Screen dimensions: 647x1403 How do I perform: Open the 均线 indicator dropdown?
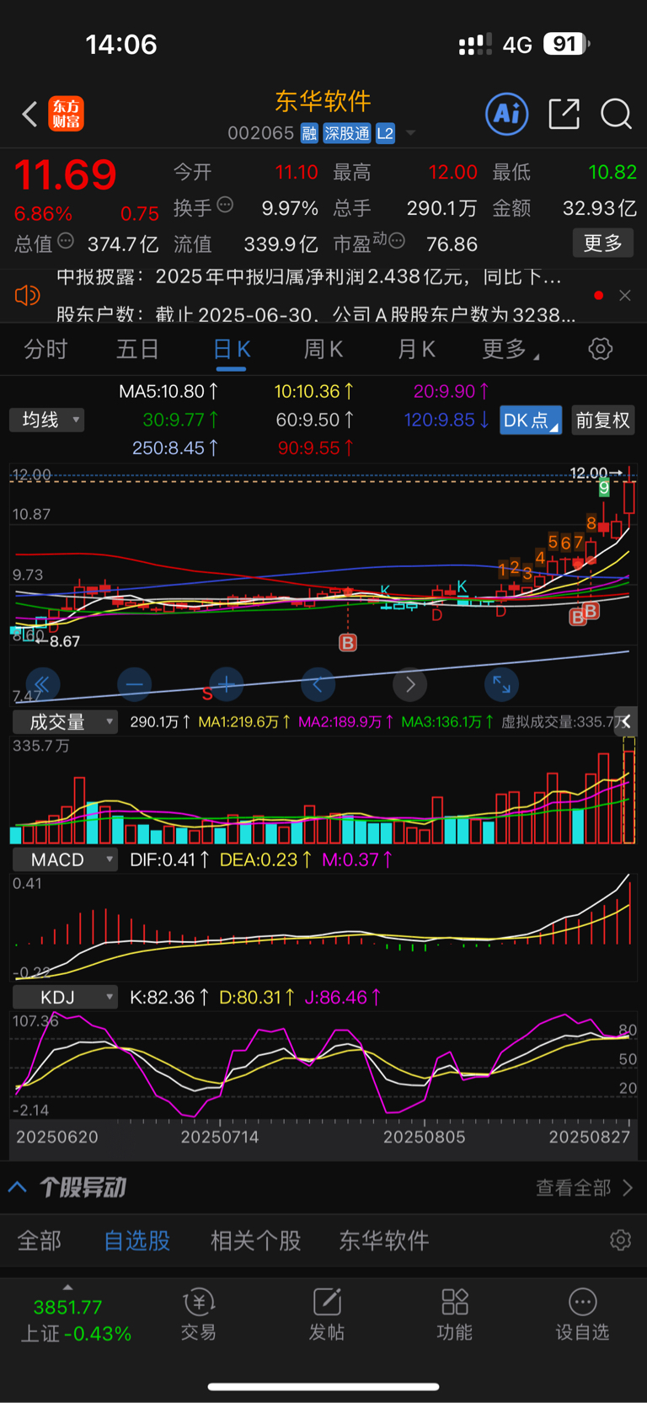click(46, 420)
